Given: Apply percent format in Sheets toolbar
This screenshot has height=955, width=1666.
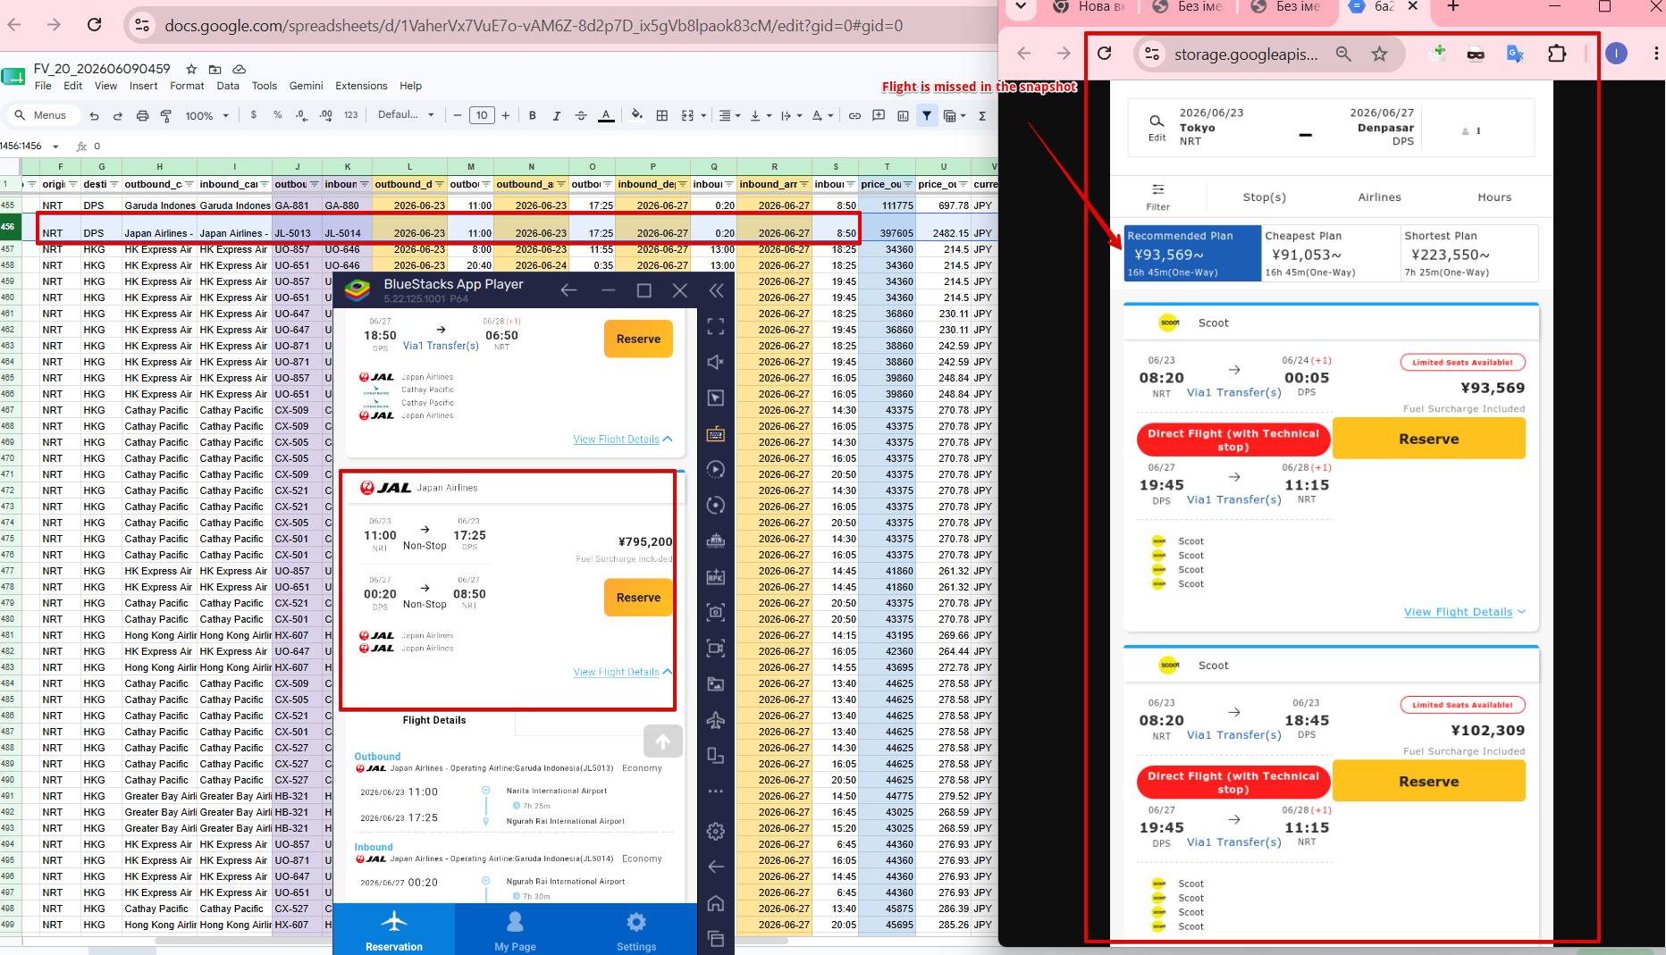Looking at the screenshot, I should pyautogui.click(x=278, y=115).
